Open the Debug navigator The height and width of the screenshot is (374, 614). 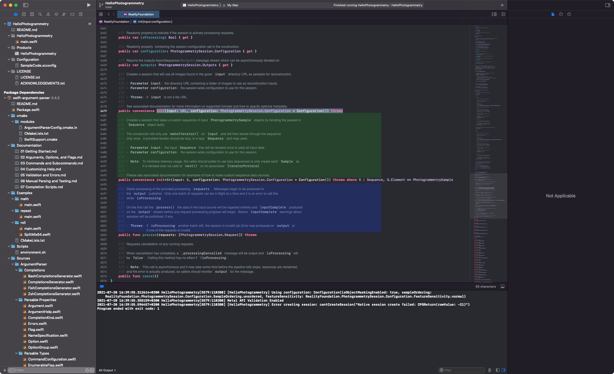[x=64, y=14]
